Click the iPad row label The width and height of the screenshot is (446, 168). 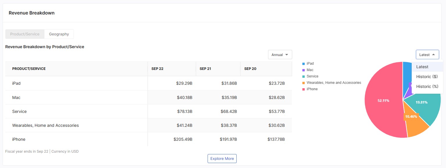tap(16, 83)
